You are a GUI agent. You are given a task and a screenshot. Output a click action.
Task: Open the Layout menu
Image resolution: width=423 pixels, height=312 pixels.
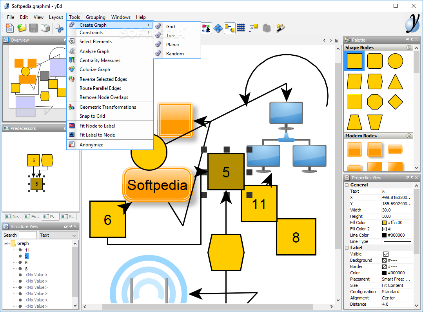pos(56,17)
